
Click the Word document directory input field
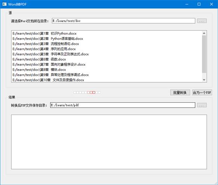123,21
